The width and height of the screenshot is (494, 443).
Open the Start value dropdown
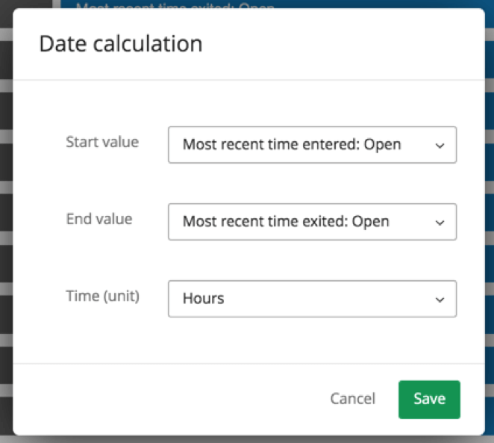(x=312, y=145)
